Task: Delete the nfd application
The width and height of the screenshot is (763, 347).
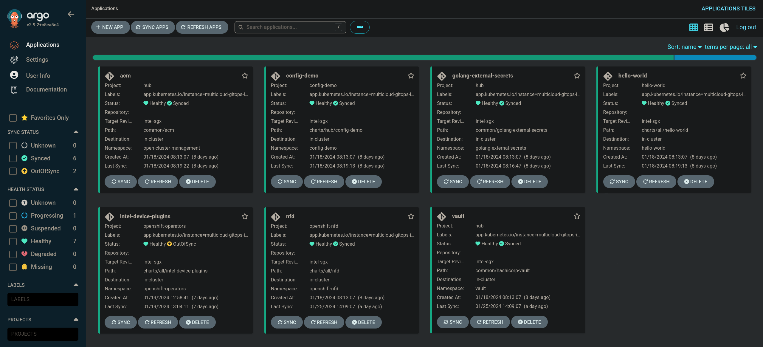Action: click(363, 322)
